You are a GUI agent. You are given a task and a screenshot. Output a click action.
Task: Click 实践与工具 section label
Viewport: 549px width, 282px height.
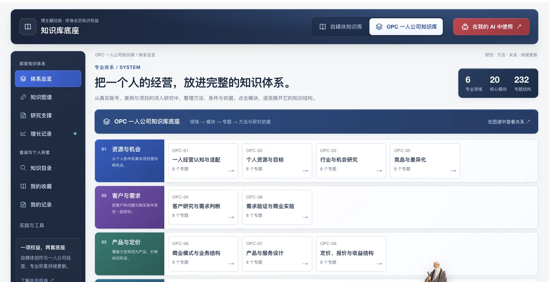pyautogui.click(x=32, y=225)
